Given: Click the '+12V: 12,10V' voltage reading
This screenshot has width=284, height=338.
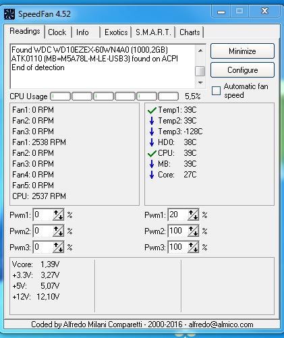Looking at the screenshot, I should click(x=36, y=297).
